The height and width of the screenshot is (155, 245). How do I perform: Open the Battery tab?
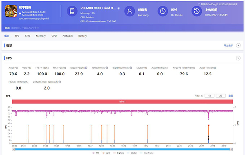tap(82, 36)
